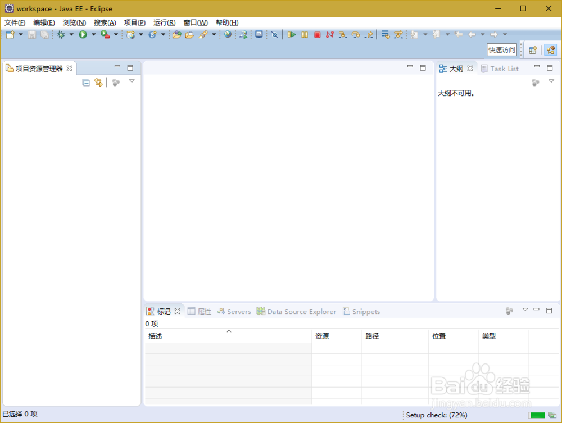Click the Back navigation arrow

[472, 34]
